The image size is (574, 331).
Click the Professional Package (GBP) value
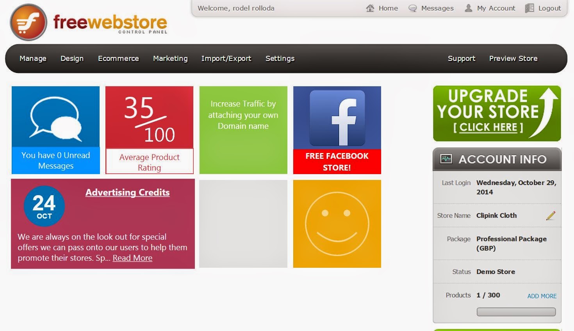coord(511,244)
